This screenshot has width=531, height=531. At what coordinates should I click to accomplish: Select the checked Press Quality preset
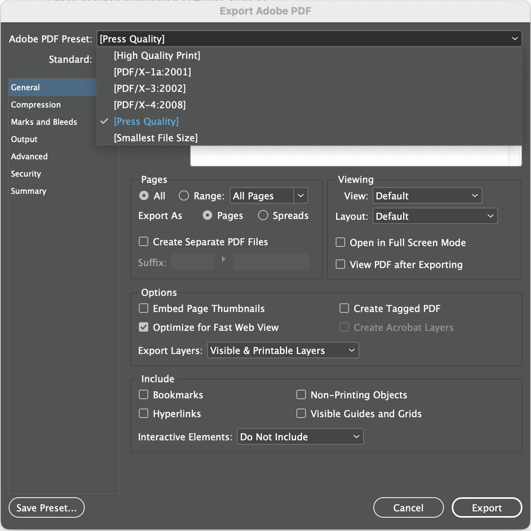point(309,121)
